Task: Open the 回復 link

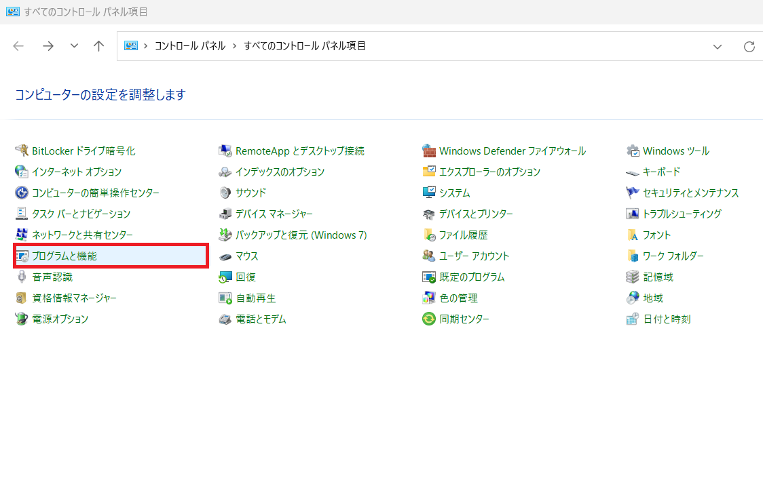Action: 246,277
